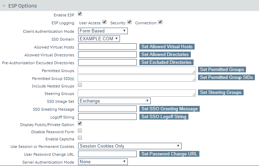The width and height of the screenshot is (259, 166).
Task: Check the Enable Captcha checkbox
Action: [x=80, y=138]
